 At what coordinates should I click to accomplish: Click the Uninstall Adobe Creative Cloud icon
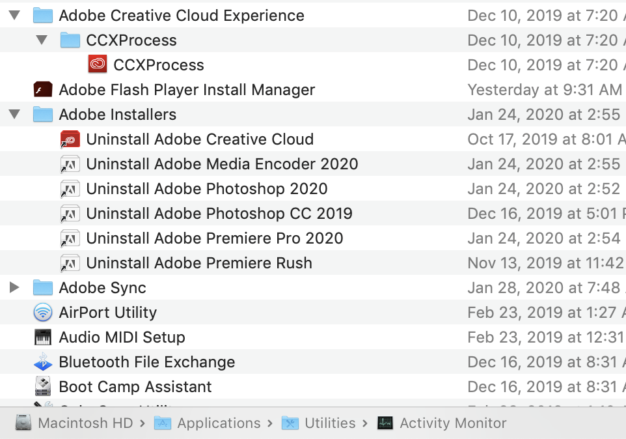(70, 139)
